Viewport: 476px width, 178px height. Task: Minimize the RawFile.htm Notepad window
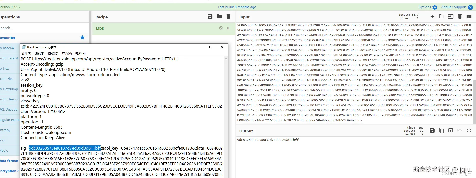coord(199,47)
